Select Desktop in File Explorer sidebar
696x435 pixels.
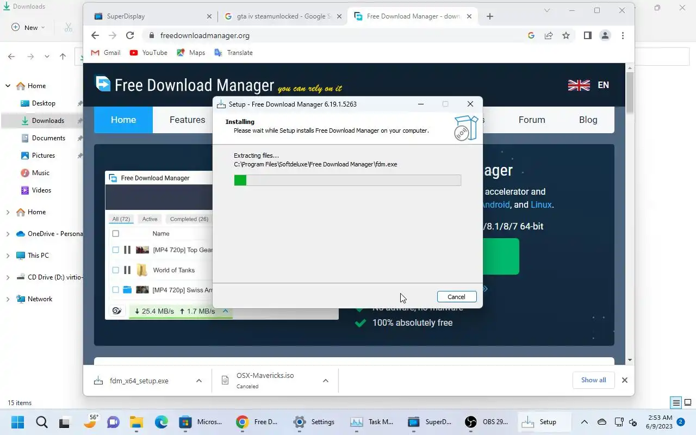[43, 103]
